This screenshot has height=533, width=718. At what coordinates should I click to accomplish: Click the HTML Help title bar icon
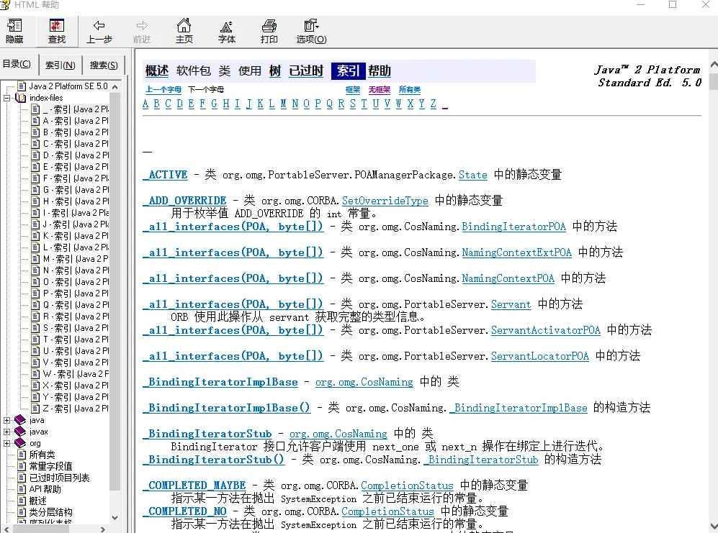tap(6, 5)
